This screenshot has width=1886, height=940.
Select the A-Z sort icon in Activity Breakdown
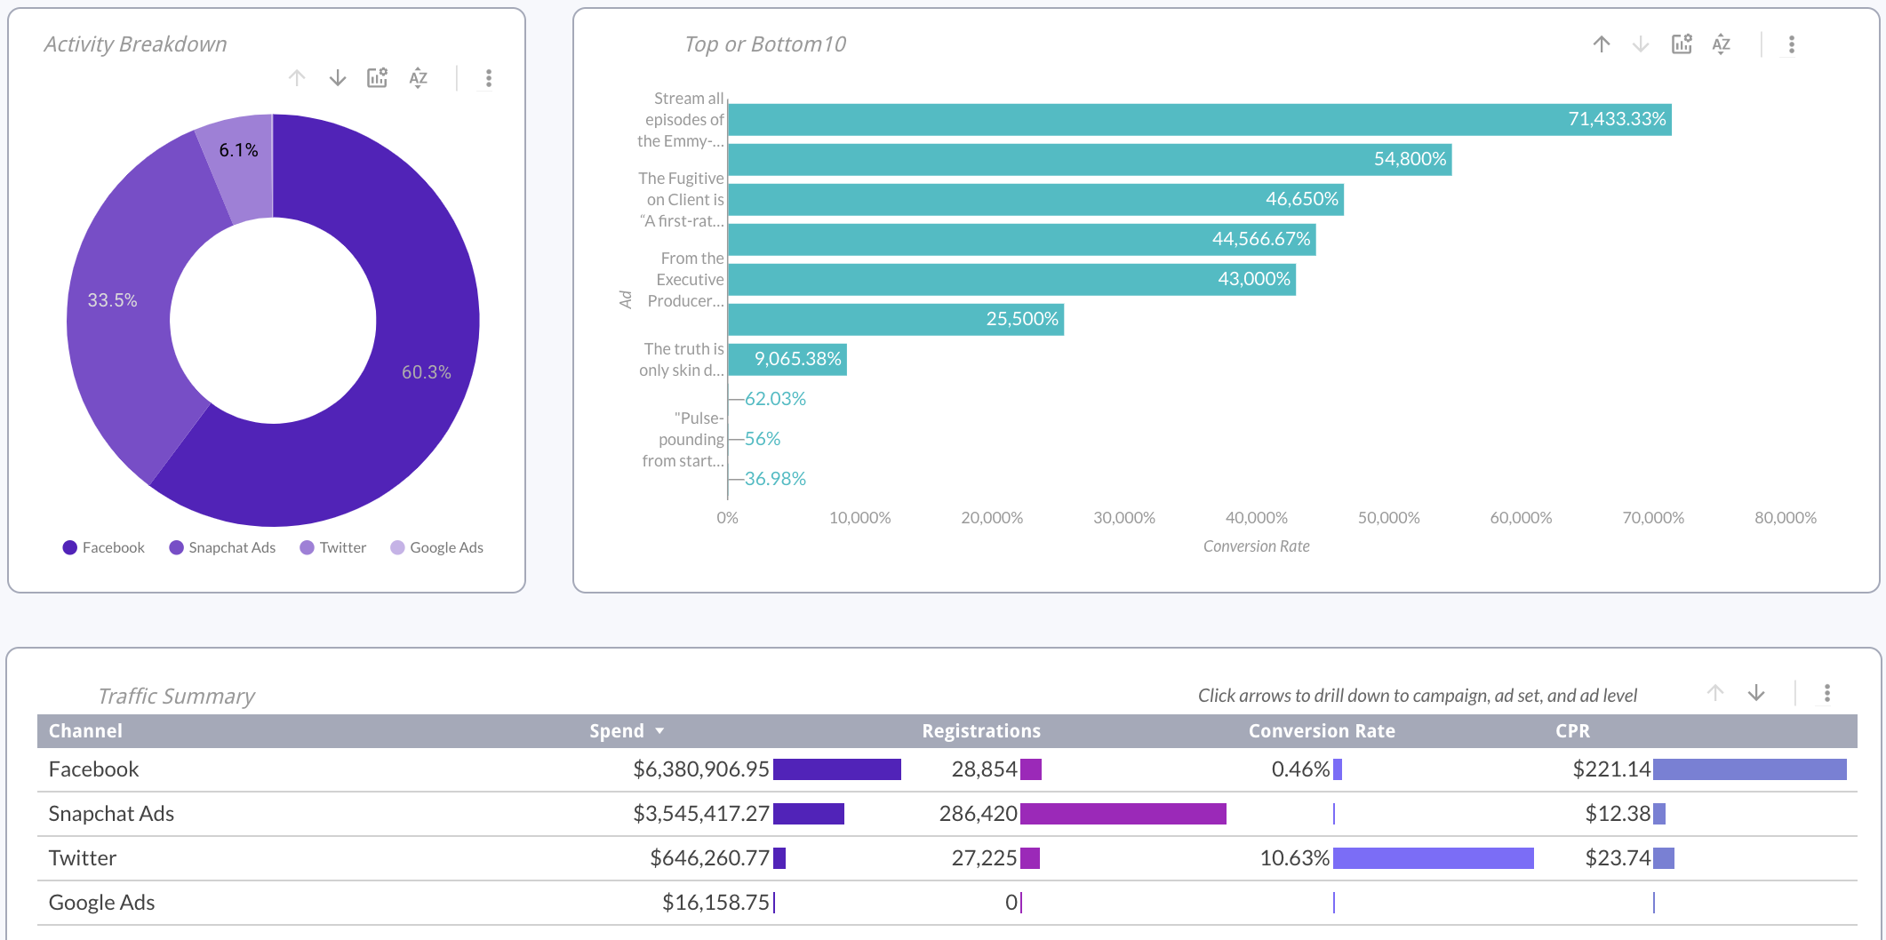point(419,78)
